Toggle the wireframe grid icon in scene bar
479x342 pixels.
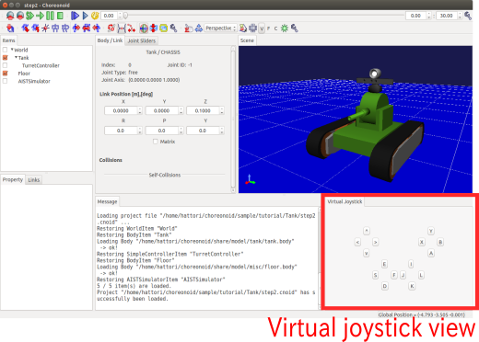click(x=252, y=28)
